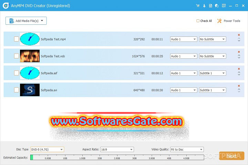Click the AnyMP4 app logo
Viewport: 248px width, 165px height.
coord(6,6)
